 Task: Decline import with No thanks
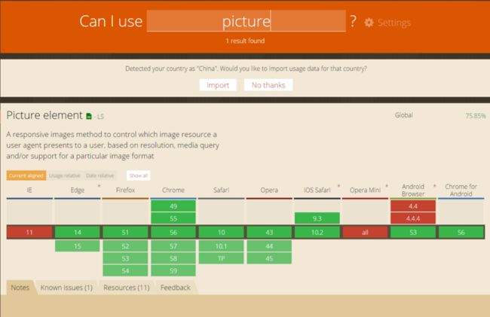point(268,85)
